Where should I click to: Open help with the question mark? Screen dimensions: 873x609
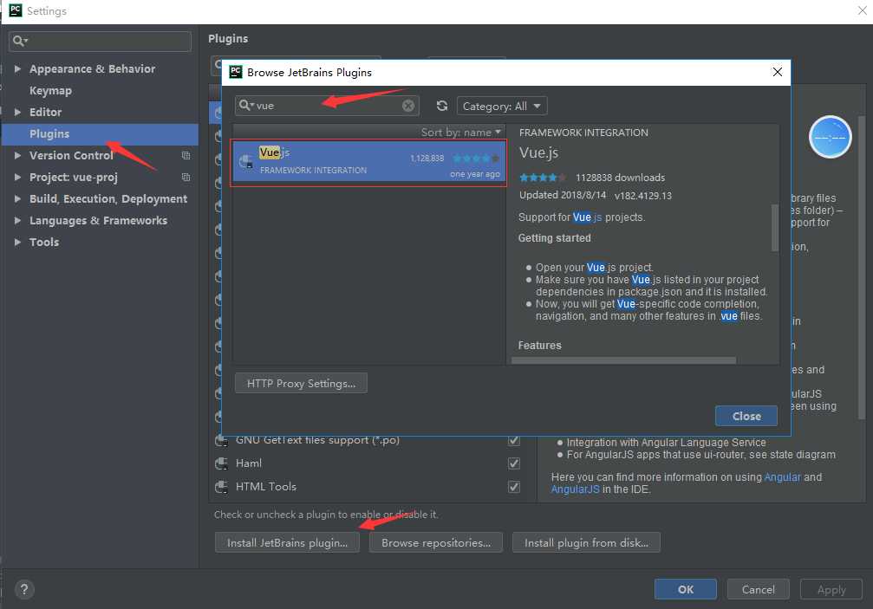[24, 590]
